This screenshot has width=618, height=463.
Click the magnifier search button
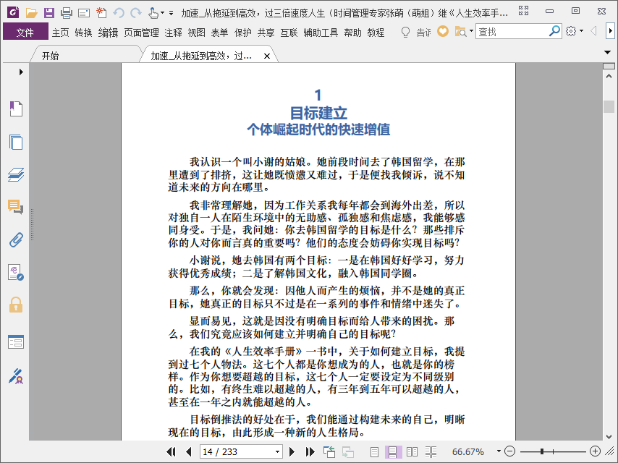[554, 31]
